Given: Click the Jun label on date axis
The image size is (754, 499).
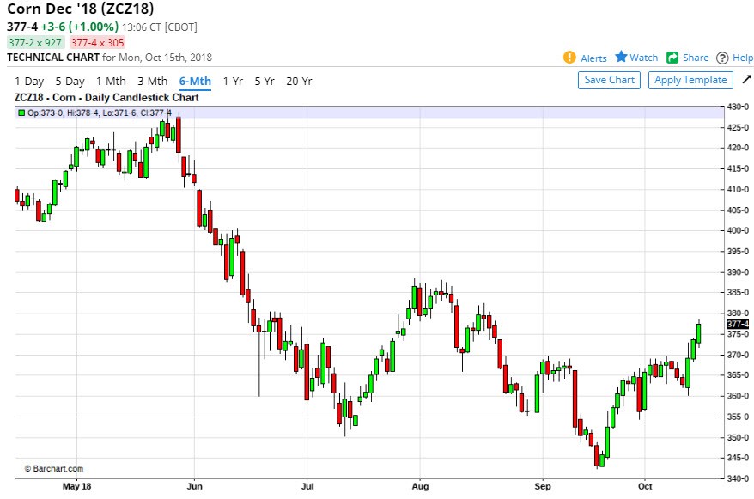Looking at the screenshot, I should (194, 486).
